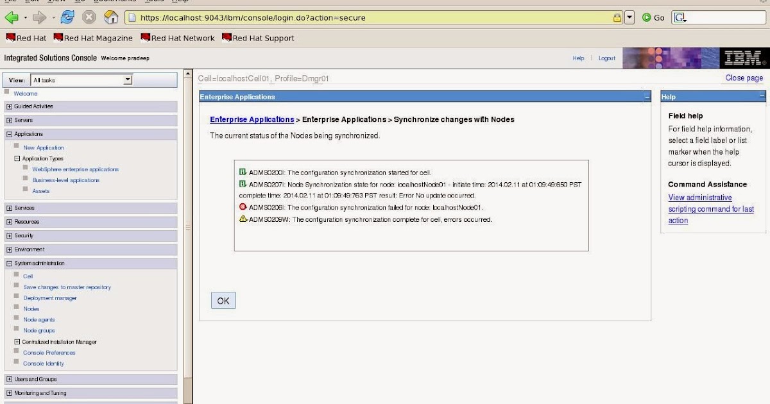Image resolution: width=770 pixels, height=404 pixels.
Task: Expand the Security section
Action: 9,235
